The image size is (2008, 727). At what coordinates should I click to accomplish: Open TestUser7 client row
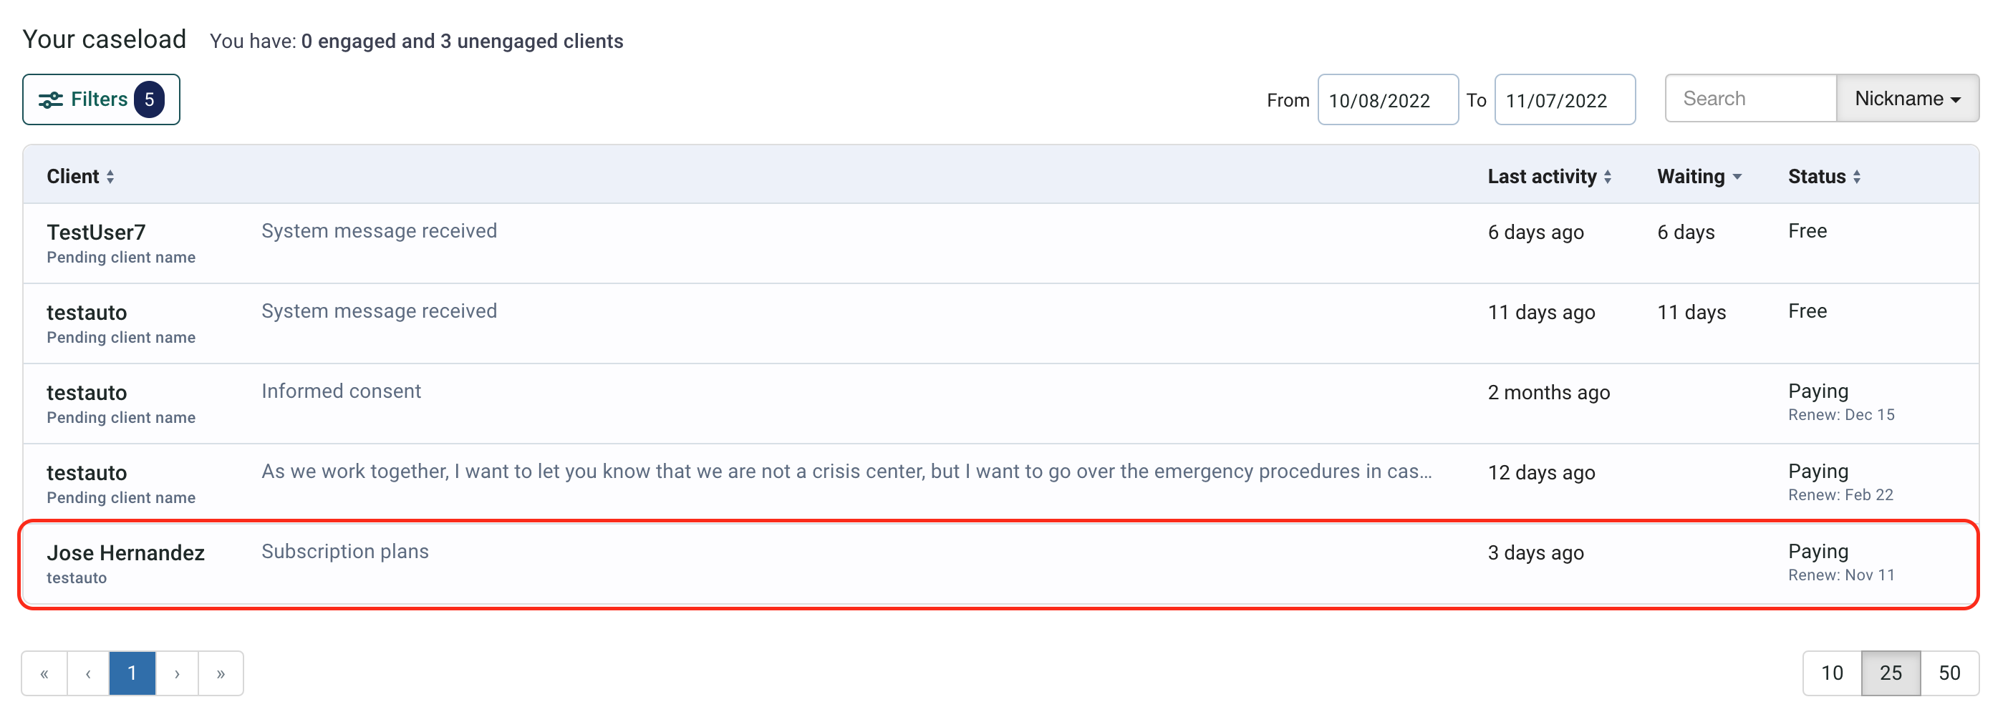1000,243
